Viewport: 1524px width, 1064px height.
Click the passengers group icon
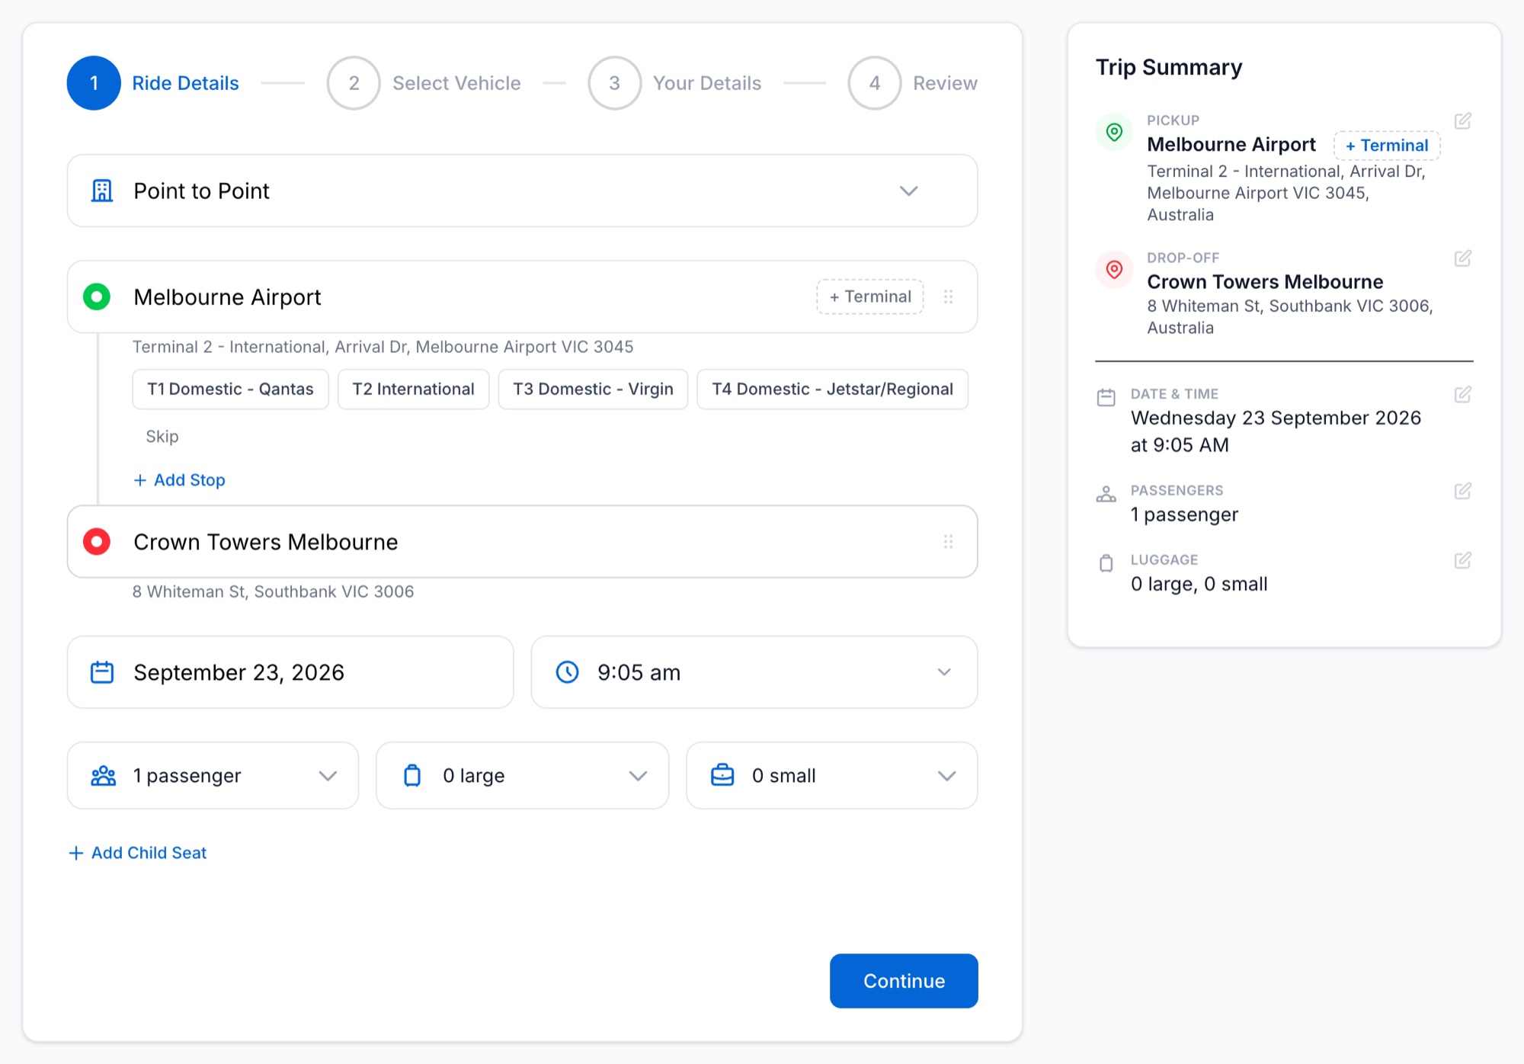tap(104, 776)
